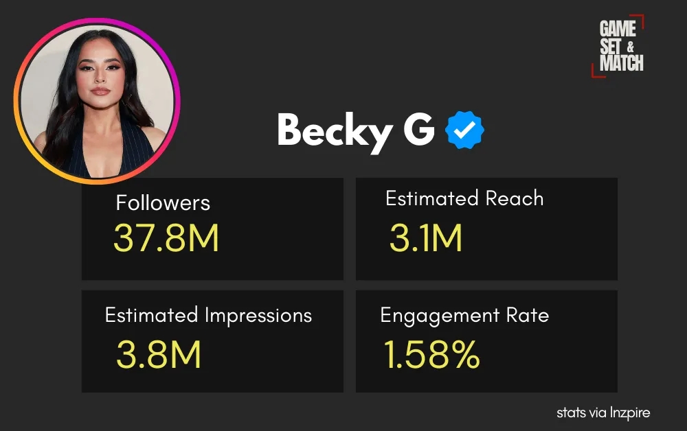Click the 3.8M impressions value
This screenshot has height=431, width=687.
[159, 355]
